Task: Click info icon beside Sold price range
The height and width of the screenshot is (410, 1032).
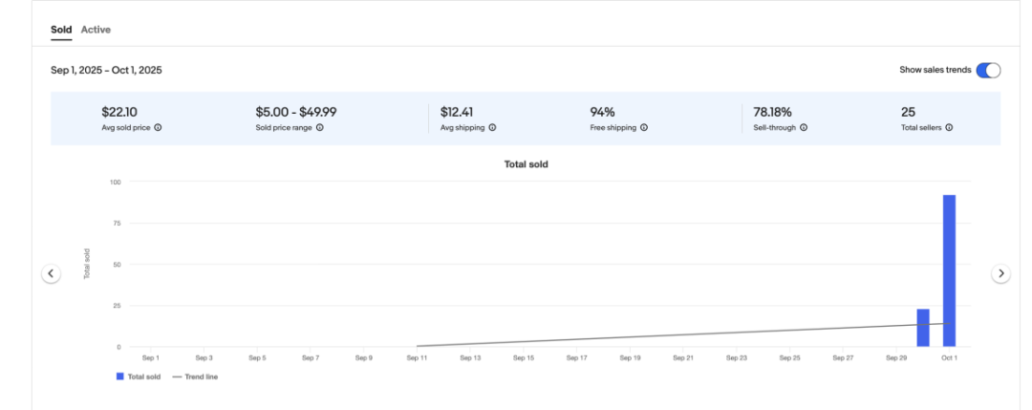Action: coord(319,127)
